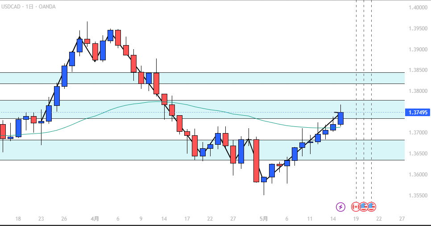Viewport: 431px width, 226px height.
Task: Click the 4月 date axis label
Action: click(95, 219)
